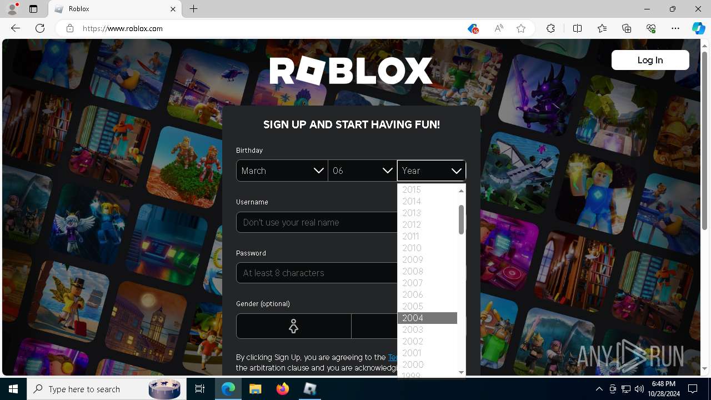Open Roblox app in taskbar
Viewport: 711px width, 400px height.
click(x=310, y=389)
